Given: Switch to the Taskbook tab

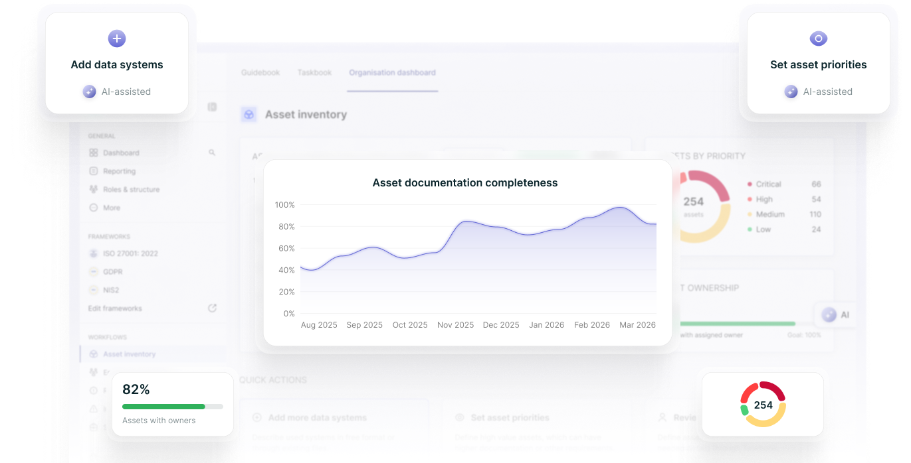Looking at the screenshot, I should [314, 72].
